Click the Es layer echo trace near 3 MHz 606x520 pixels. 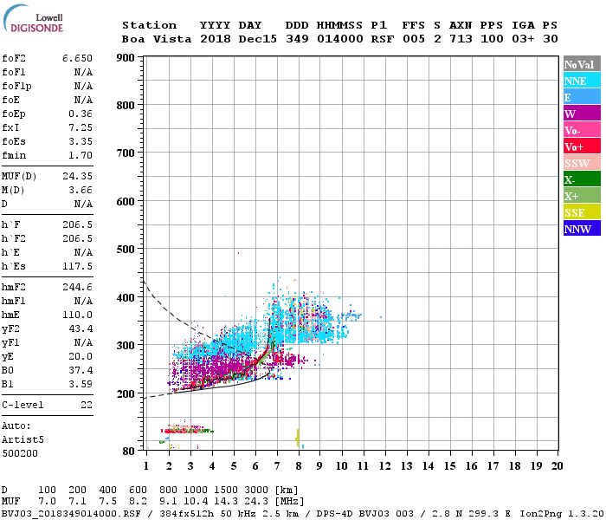point(187,430)
